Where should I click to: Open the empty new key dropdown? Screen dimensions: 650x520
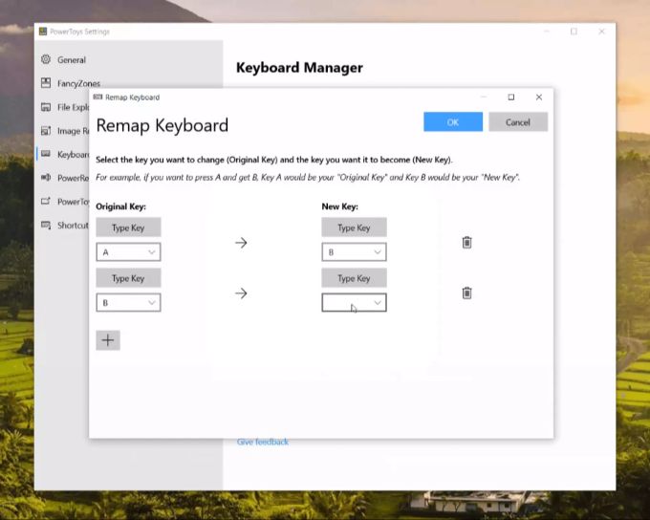pos(354,303)
